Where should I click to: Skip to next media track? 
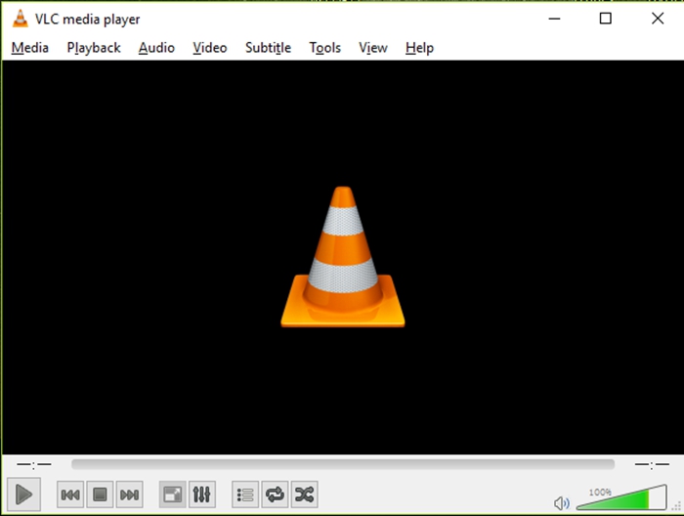(129, 494)
